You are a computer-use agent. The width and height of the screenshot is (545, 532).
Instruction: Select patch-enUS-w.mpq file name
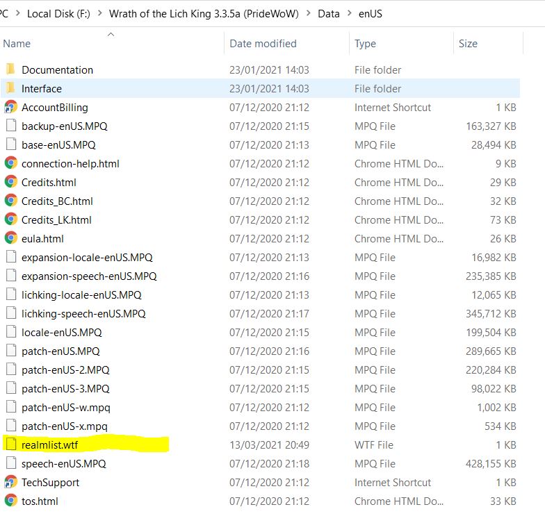pyautogui.click(x=65, y=407)
